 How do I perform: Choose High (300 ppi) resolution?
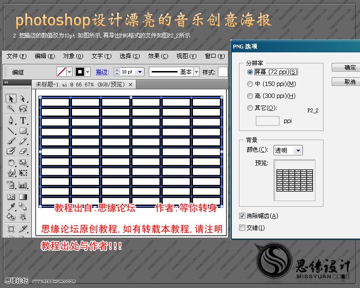click(271, 96)
